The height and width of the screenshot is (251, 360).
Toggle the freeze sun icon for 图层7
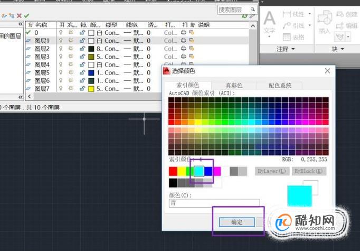pos(71,88)
